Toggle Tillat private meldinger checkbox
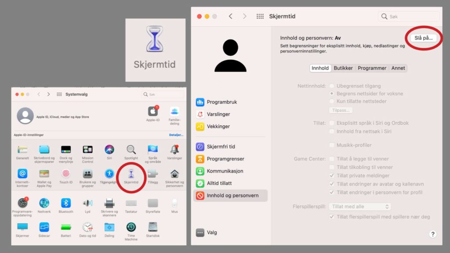 coord(332,176)
